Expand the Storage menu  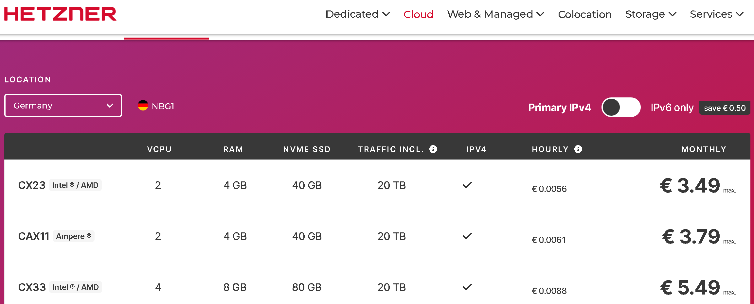pos(651,14)
